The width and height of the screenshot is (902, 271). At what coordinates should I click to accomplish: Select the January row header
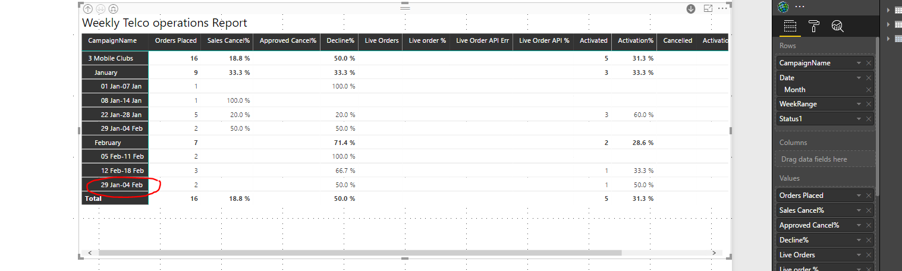pos(115,73)
